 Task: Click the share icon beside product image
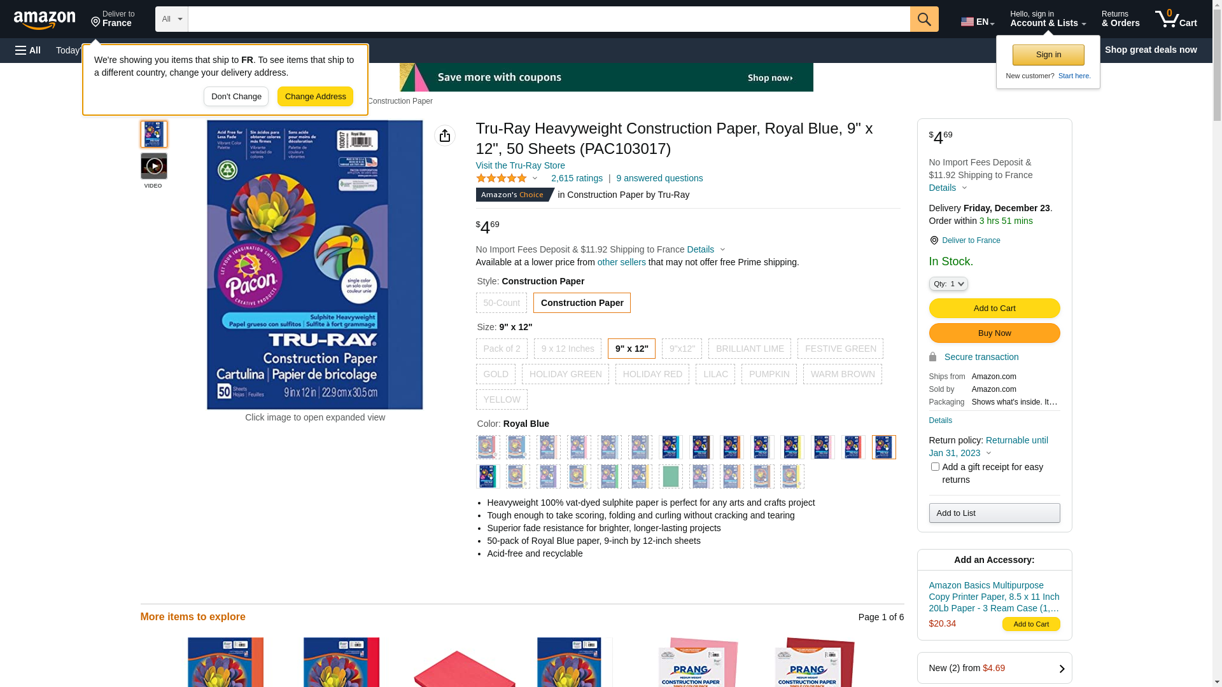[445, 135]
